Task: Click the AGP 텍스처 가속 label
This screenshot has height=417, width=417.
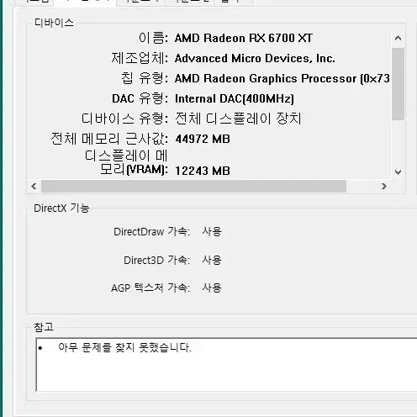Action: click(x=150, y=288)
